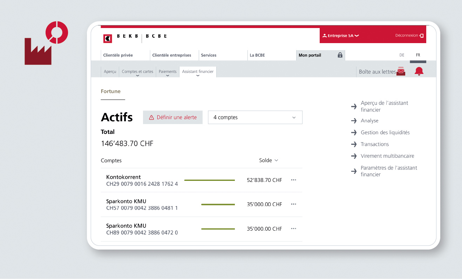Open Gestion des liquidités link
The image size is (462, 279).
[x=385, y=132]
